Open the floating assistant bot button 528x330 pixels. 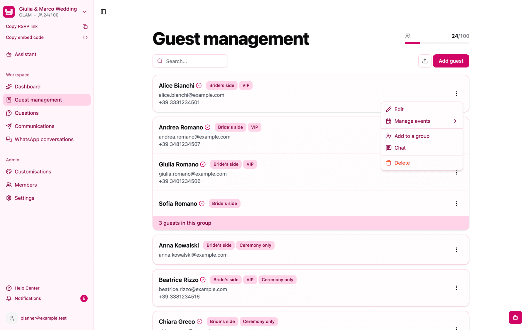click(515, 317)
